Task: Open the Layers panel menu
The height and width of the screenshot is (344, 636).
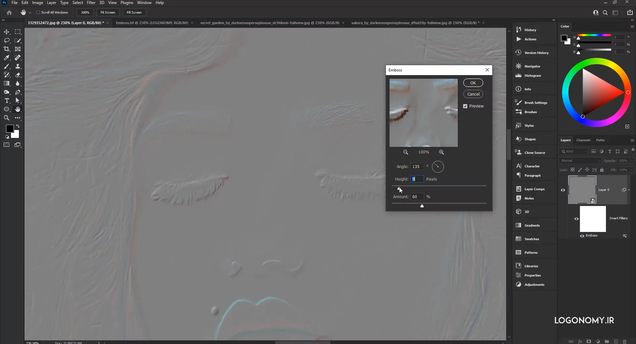Action: (632, 140)
